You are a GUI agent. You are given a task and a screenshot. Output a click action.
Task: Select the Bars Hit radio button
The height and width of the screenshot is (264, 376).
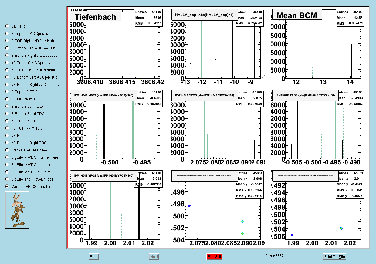pos(7,26)
